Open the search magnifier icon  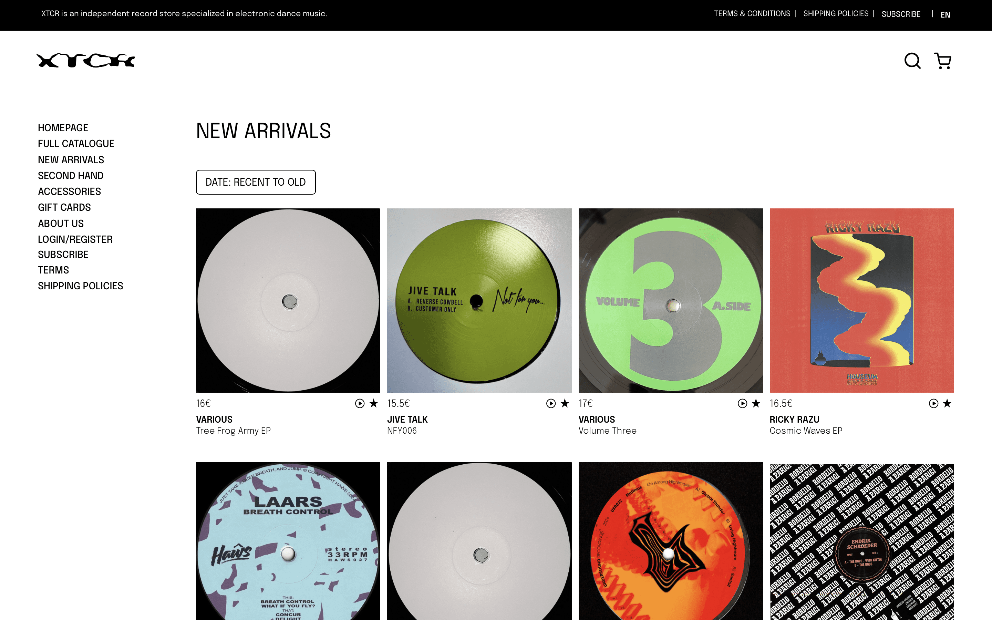(912, 61)
